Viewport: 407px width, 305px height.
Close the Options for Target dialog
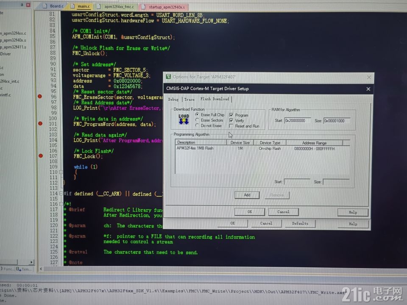pos(369,77)
